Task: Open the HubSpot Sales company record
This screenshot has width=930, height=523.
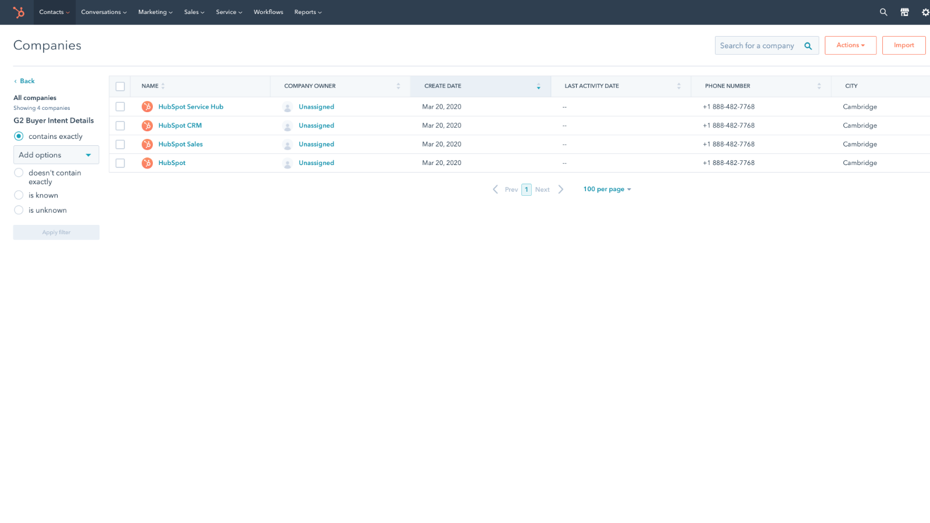Action: tap(181, 144)
